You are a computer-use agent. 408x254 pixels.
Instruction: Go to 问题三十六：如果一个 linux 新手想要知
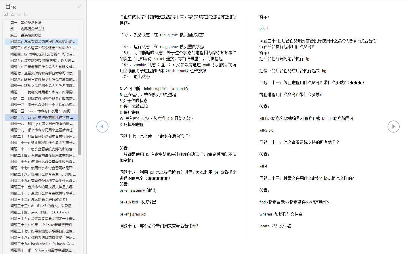pyautogui.click(x=41, y=225)
